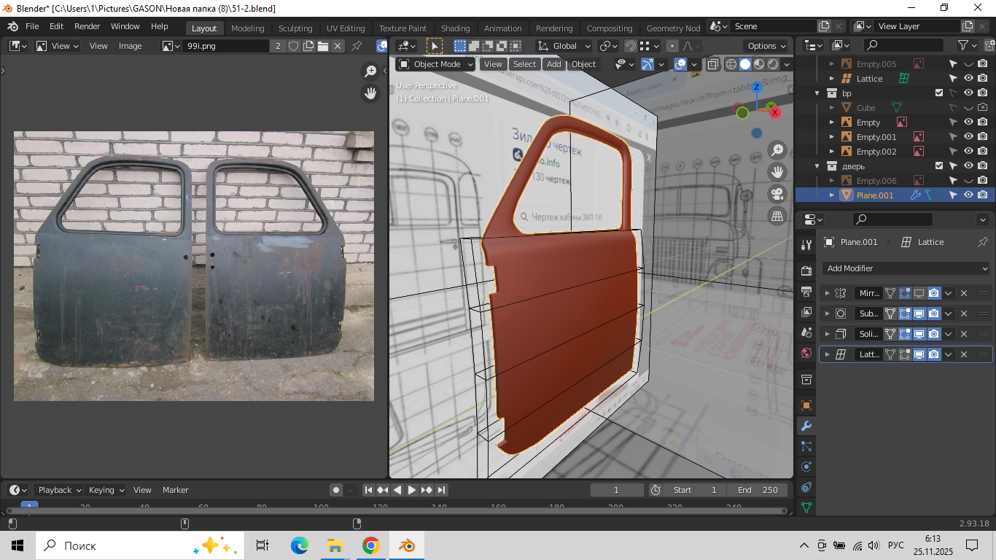Switch to the Sculpting workspace tab
Viewport: 996px width, 560px height.
coord(295,28)
